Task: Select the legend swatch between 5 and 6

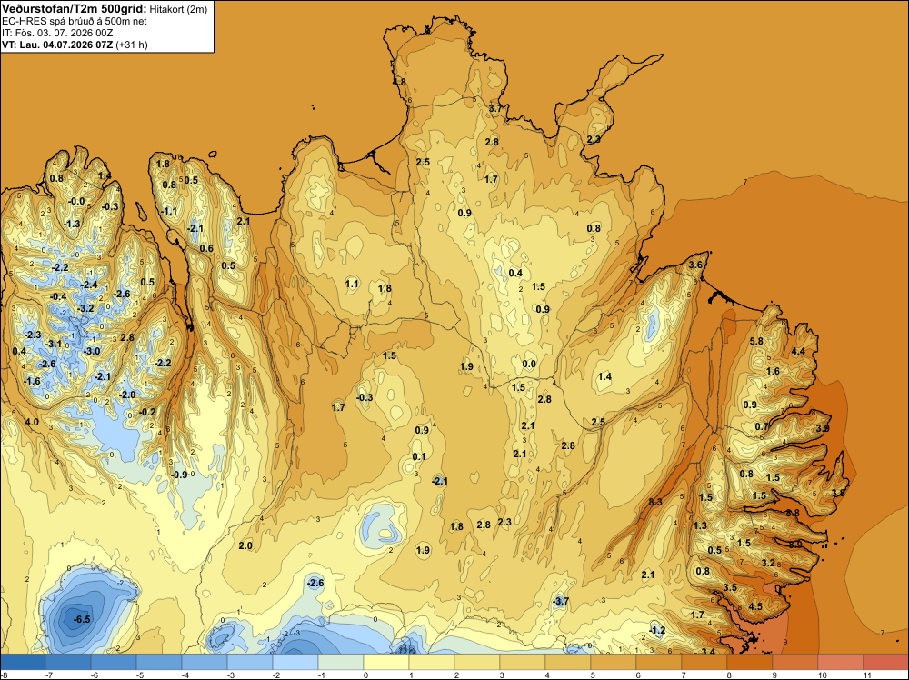Action: [x=613, y=662]
